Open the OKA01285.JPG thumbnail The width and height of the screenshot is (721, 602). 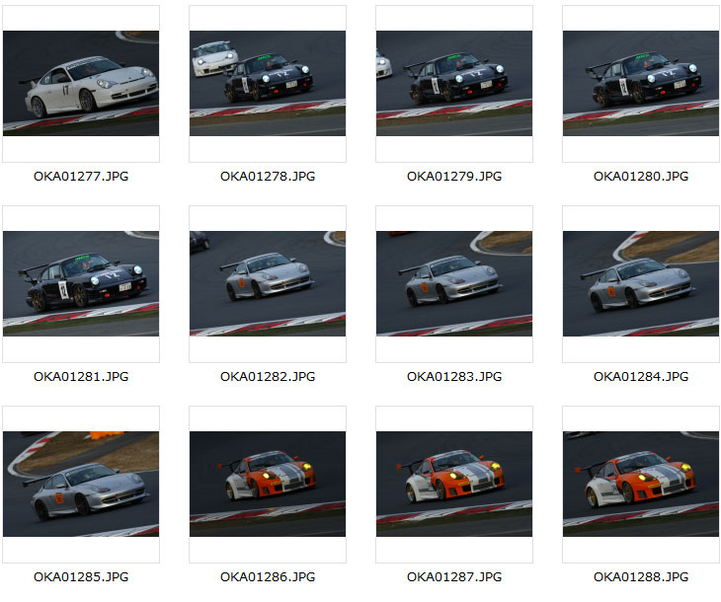[81, 484]
